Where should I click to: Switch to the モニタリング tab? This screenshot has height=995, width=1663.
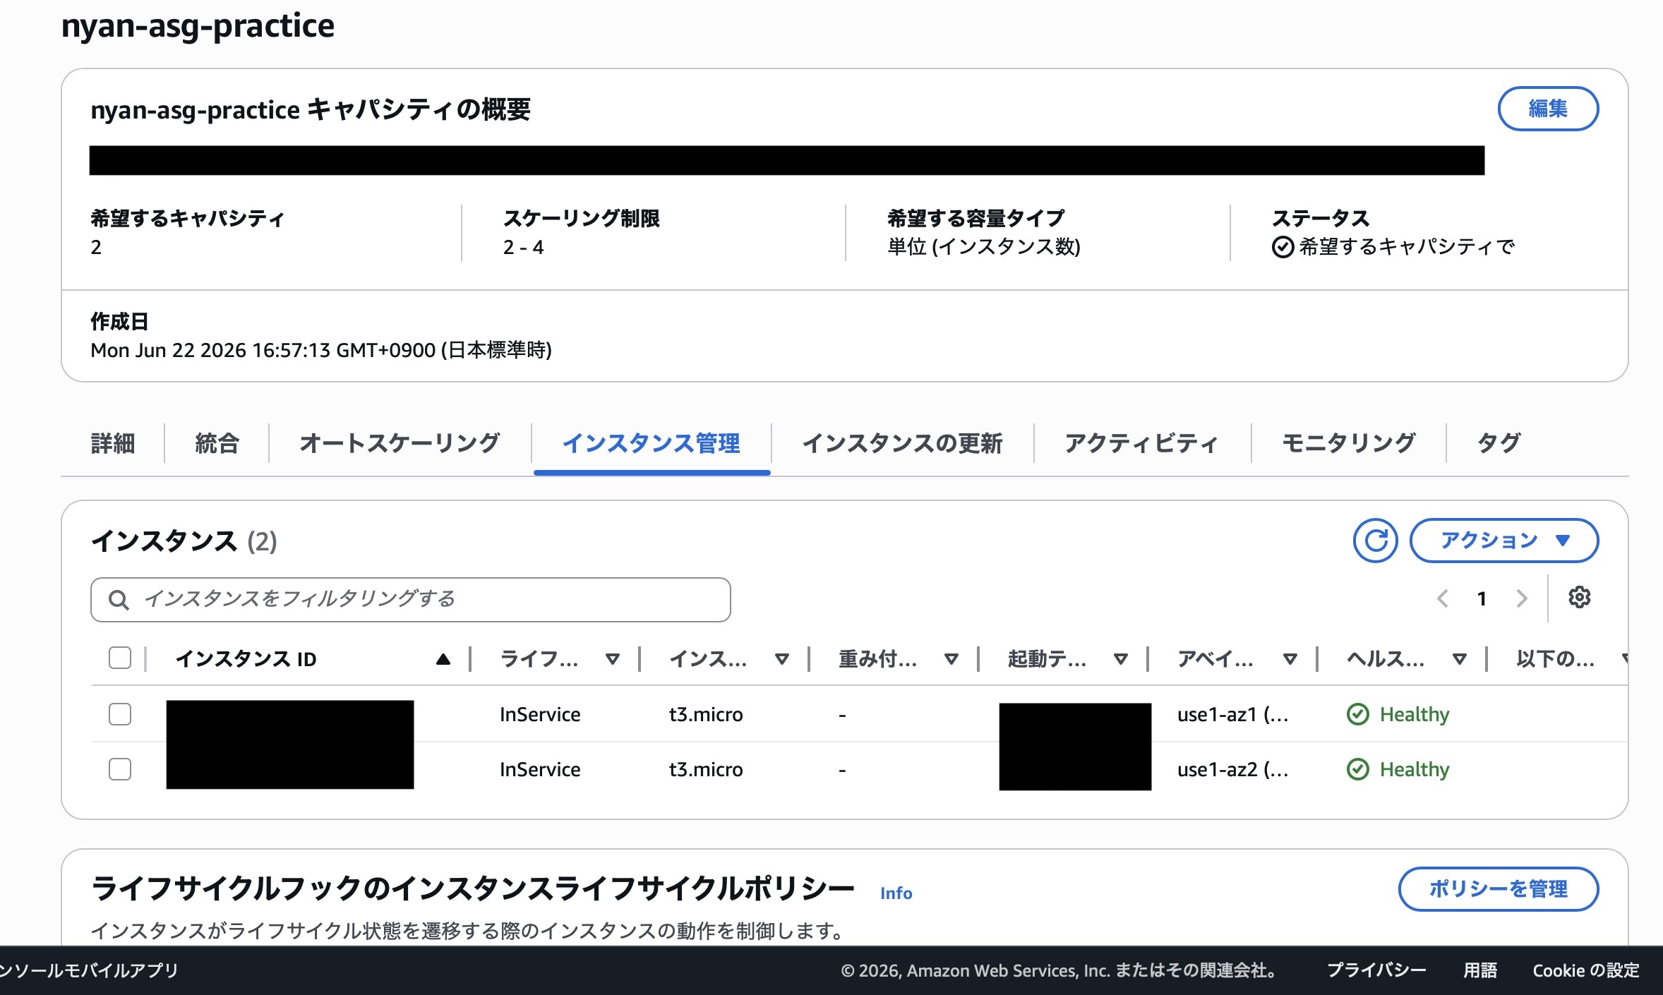coord(1348,443)
